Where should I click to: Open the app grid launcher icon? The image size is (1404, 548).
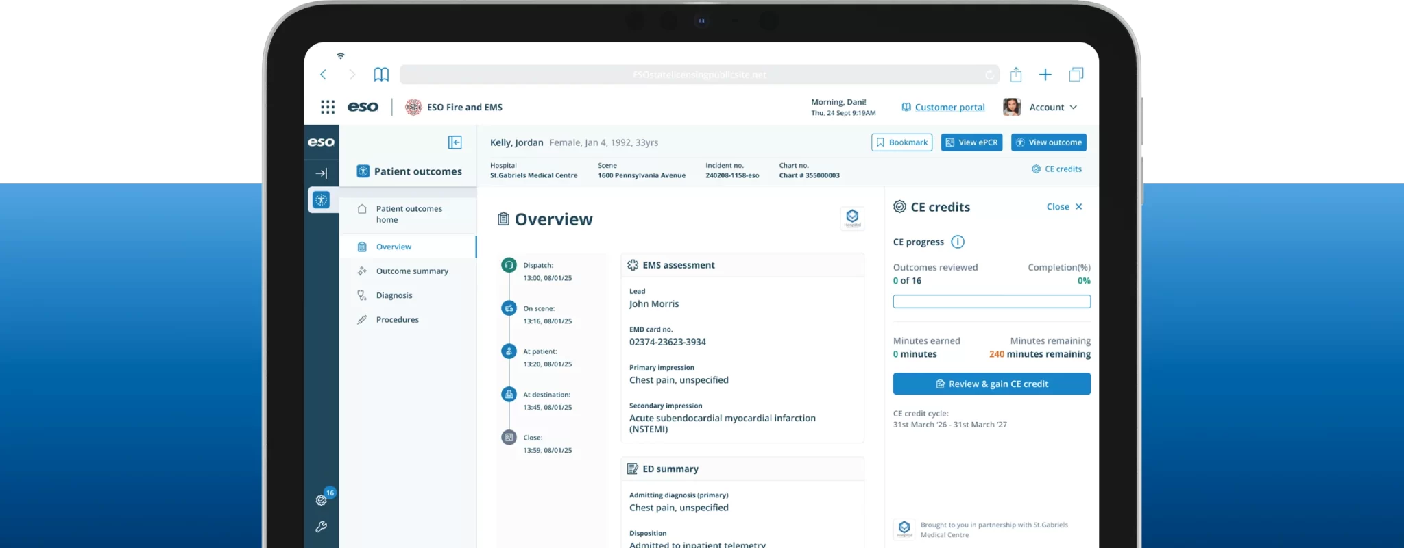pos(328,107)
